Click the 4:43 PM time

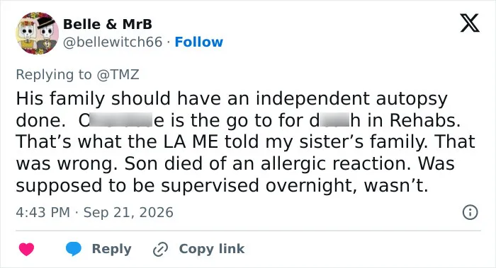click(x=43, y=212)
